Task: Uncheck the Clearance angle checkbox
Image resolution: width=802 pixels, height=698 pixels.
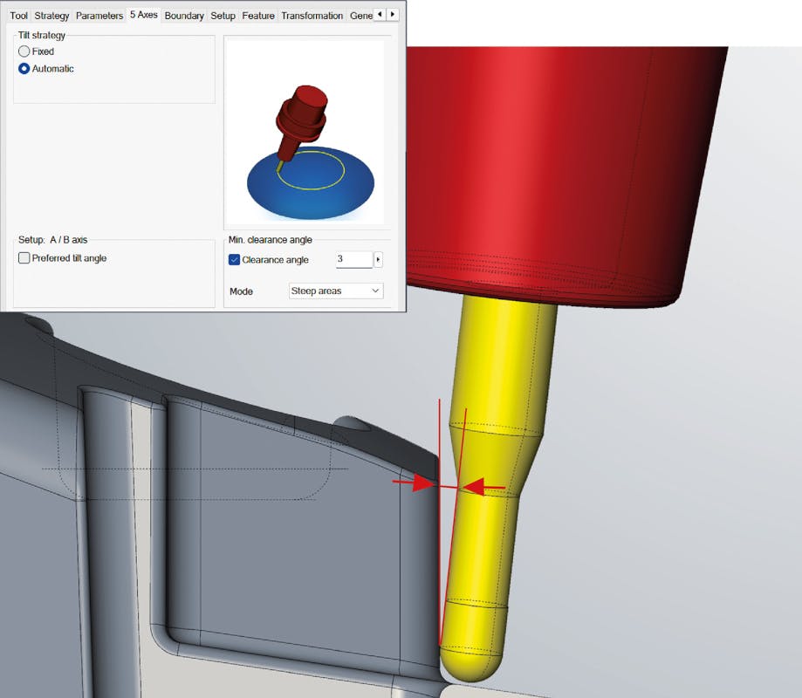Action: click(234, 260)
